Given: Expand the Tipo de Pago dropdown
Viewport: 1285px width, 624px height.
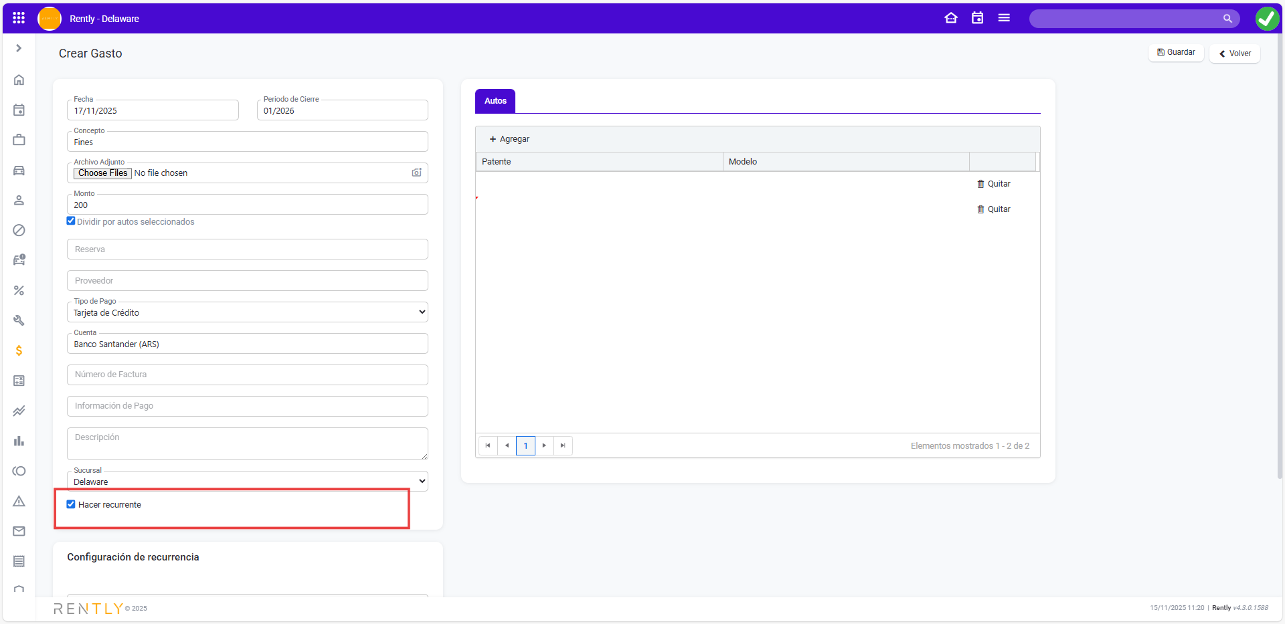Looking at the screenshot, I should 247,312.
